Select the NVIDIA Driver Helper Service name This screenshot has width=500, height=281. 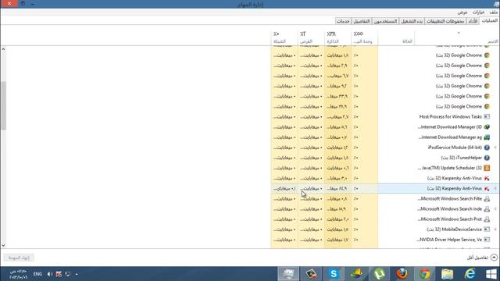click(x=449, y=240)
